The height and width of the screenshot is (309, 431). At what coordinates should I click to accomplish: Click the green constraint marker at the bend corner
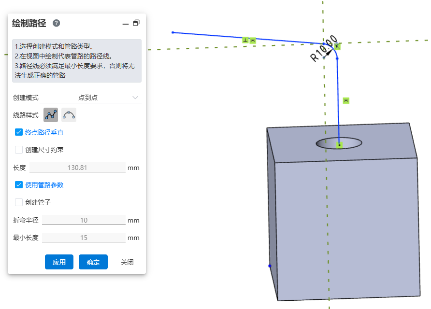(337, 46)
